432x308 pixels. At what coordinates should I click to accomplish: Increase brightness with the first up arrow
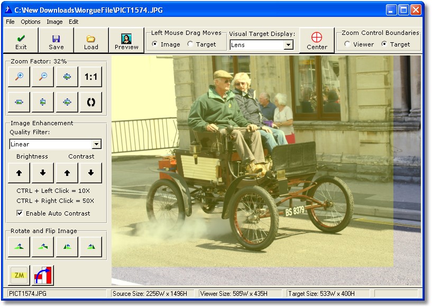point(19,173)
